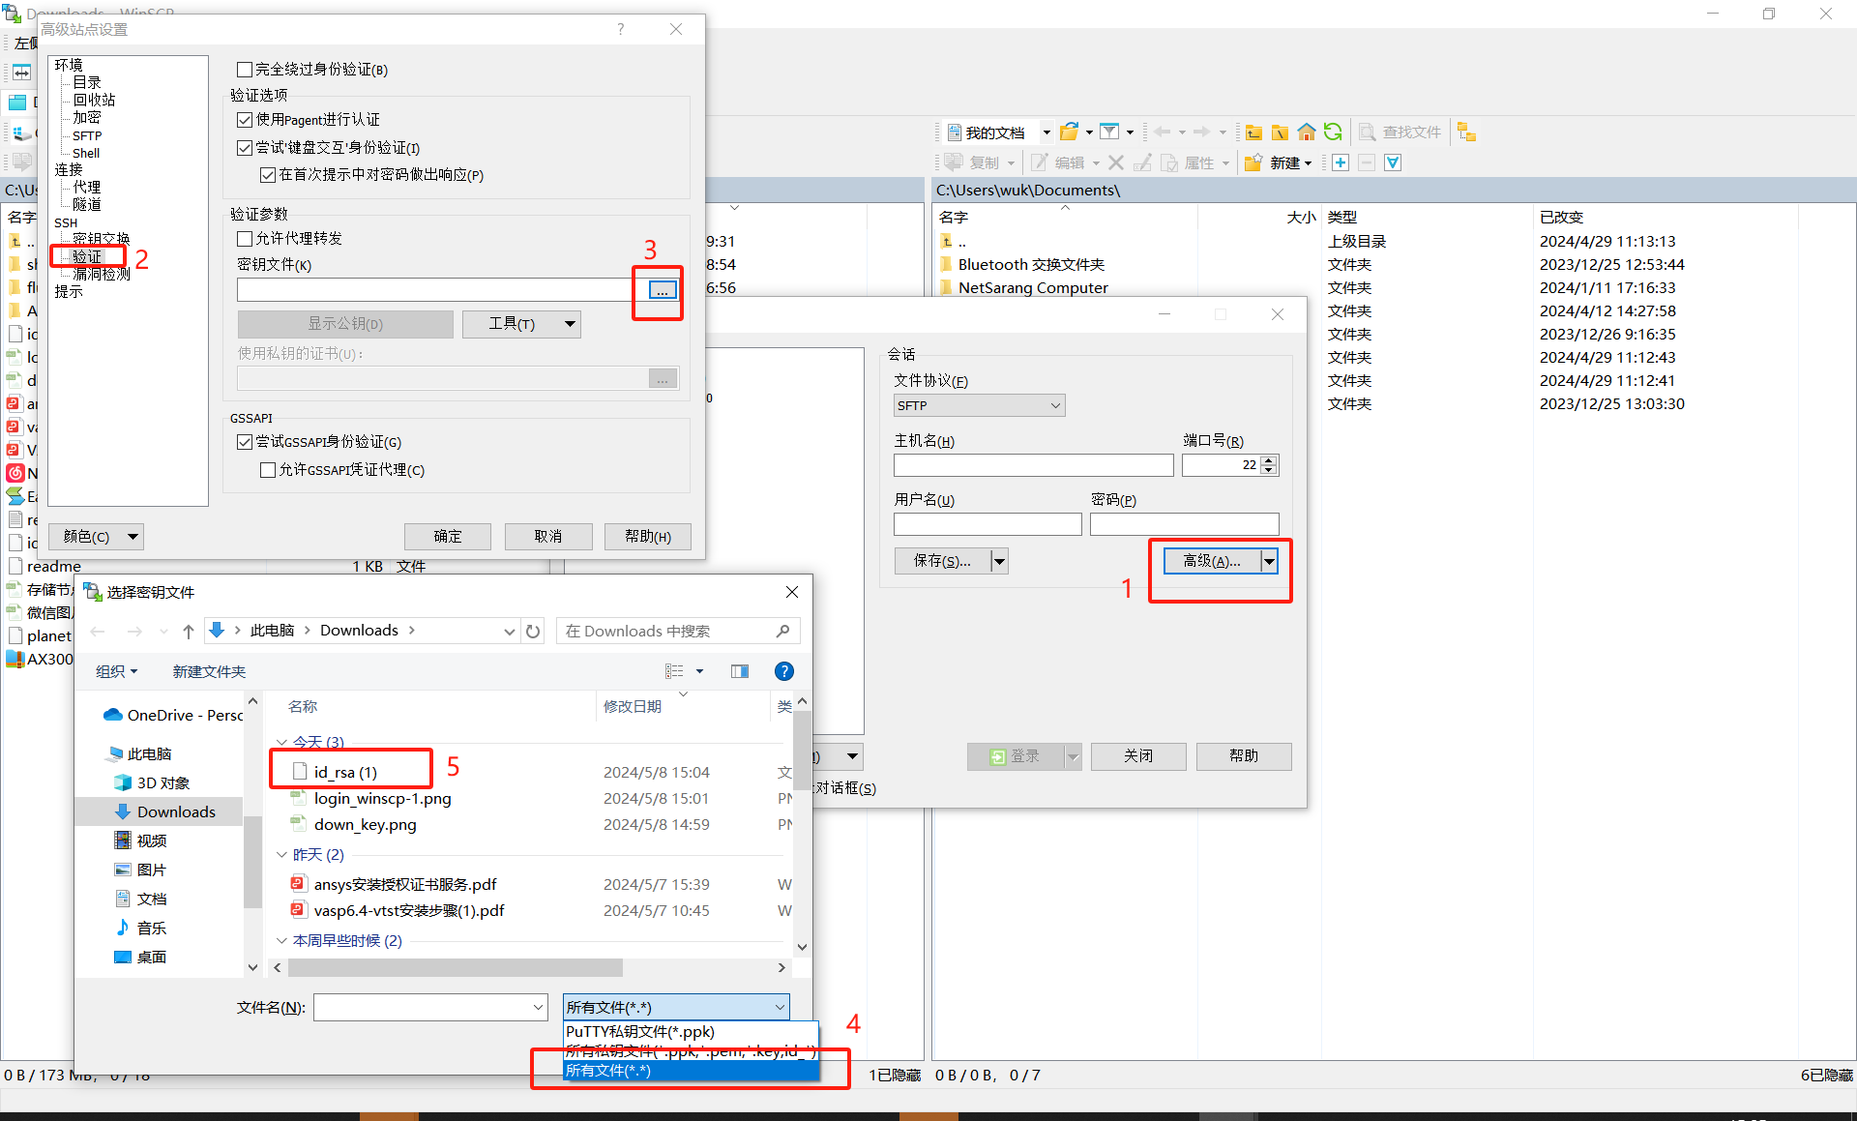Click up arrow in key file dialog
1857x1121 pixels.
pyautogui.click(x=189, y=632)
